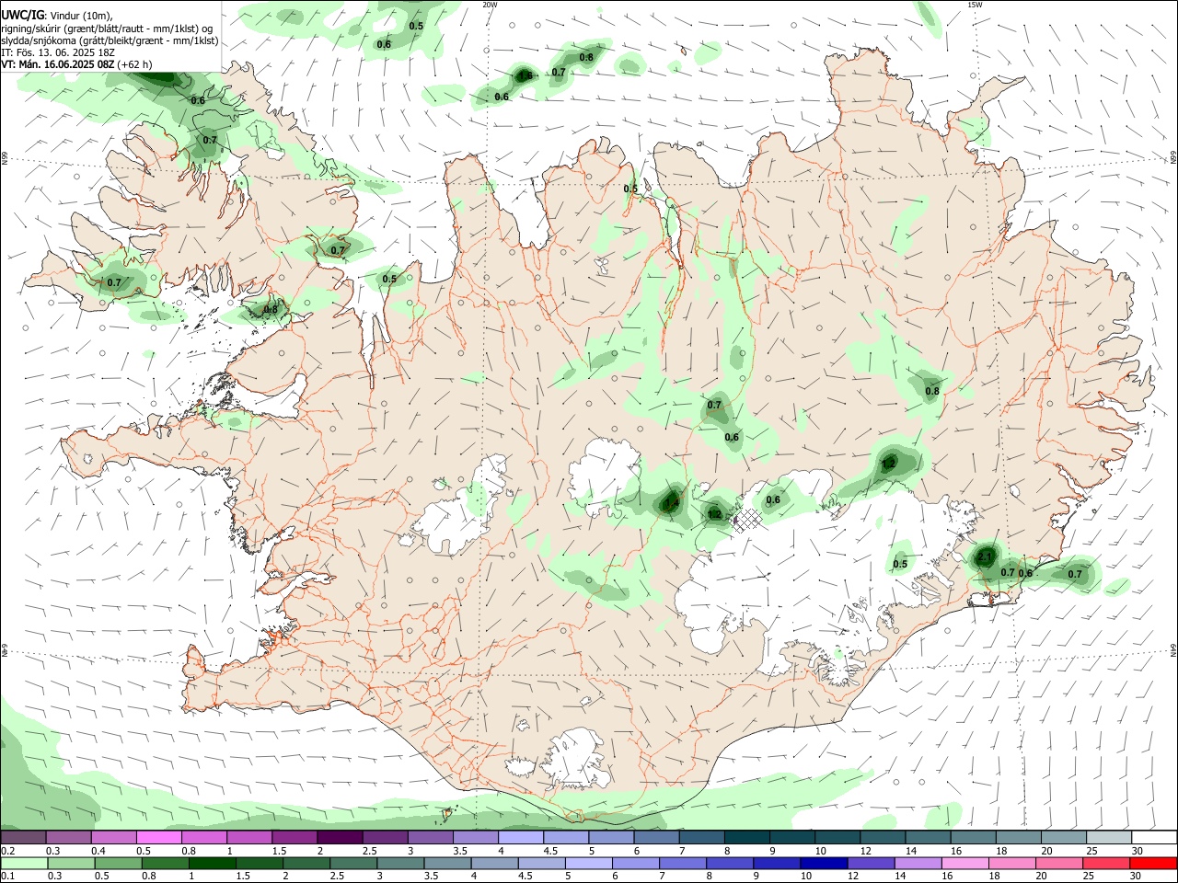Click the light blue 4–4.5 swatch, top row
The width and height of the screenshot is (1178, 883).
tap(520, 837)
